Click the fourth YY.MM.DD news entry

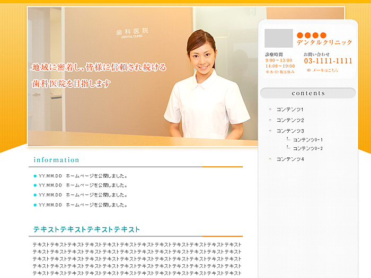(83, 205)
